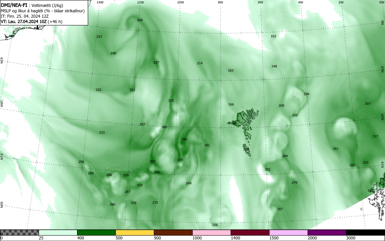The image size is (385, 241).
Task: Click the map value '183'
Action: pos(231,70)
